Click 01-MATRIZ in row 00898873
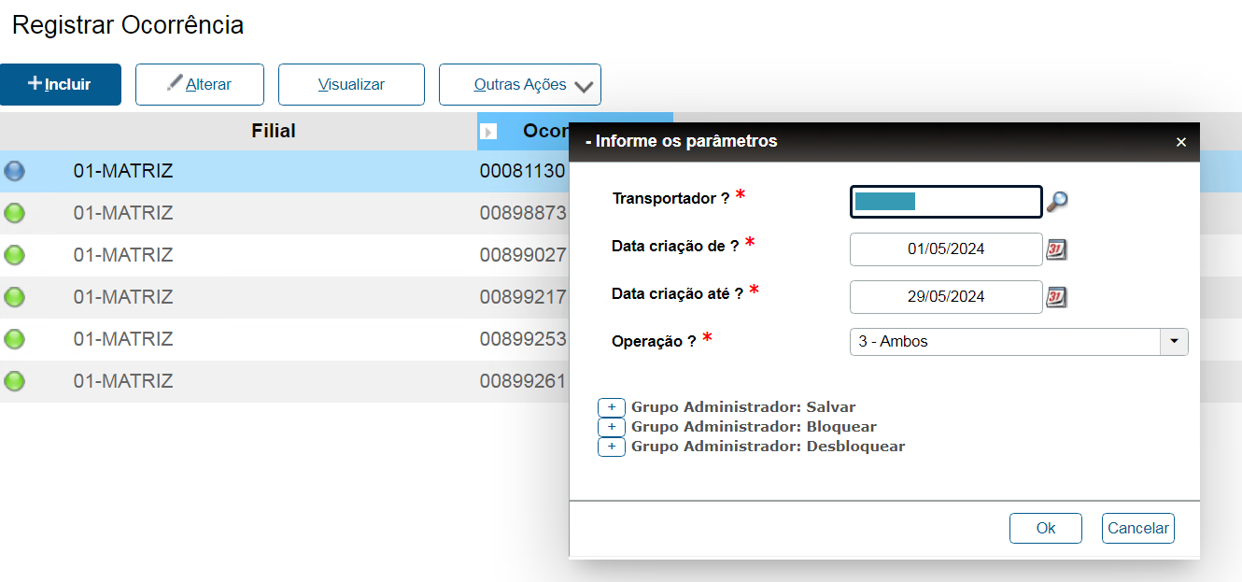The width and height of the screenshot is (1242, 582). tap(123, 213)
